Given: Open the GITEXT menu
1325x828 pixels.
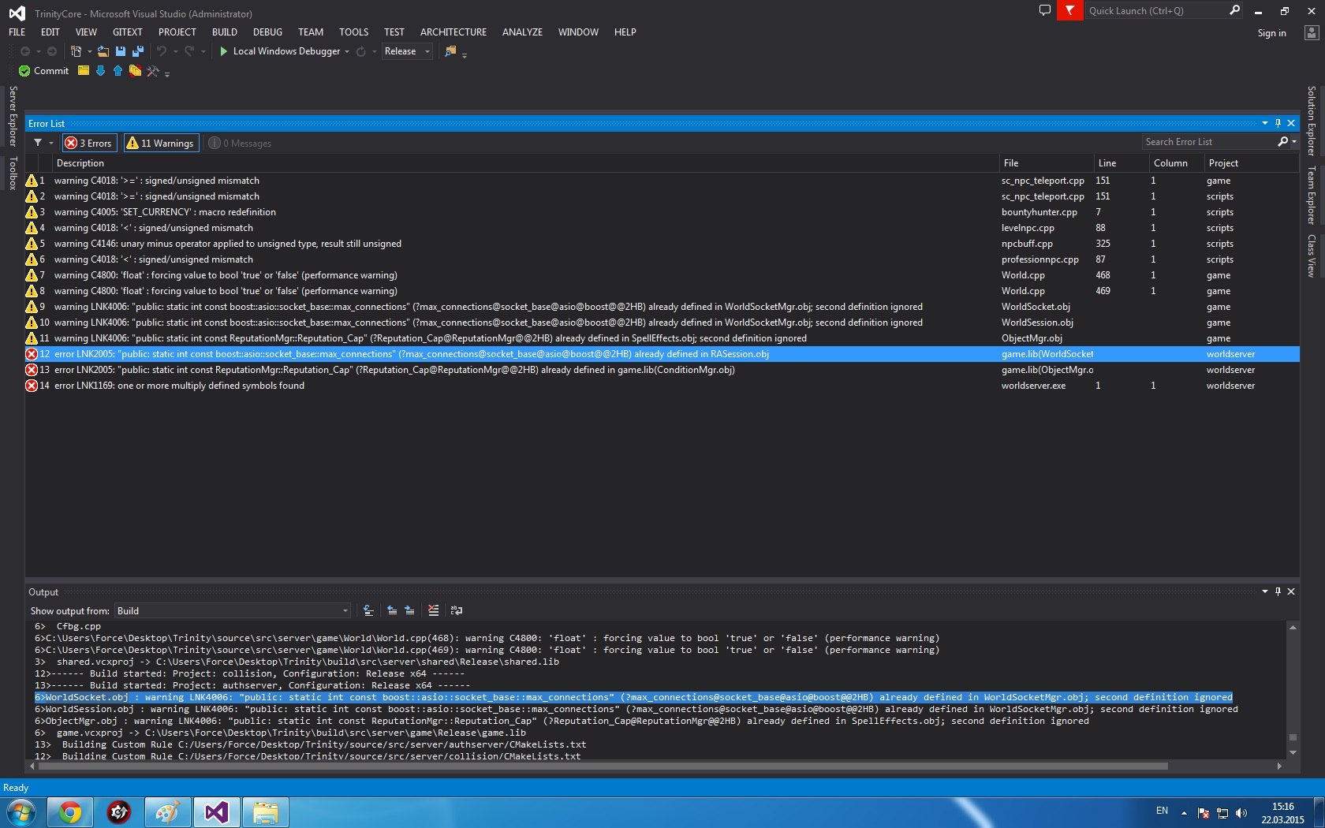Looking at the screenshot, I should (127, 32).
